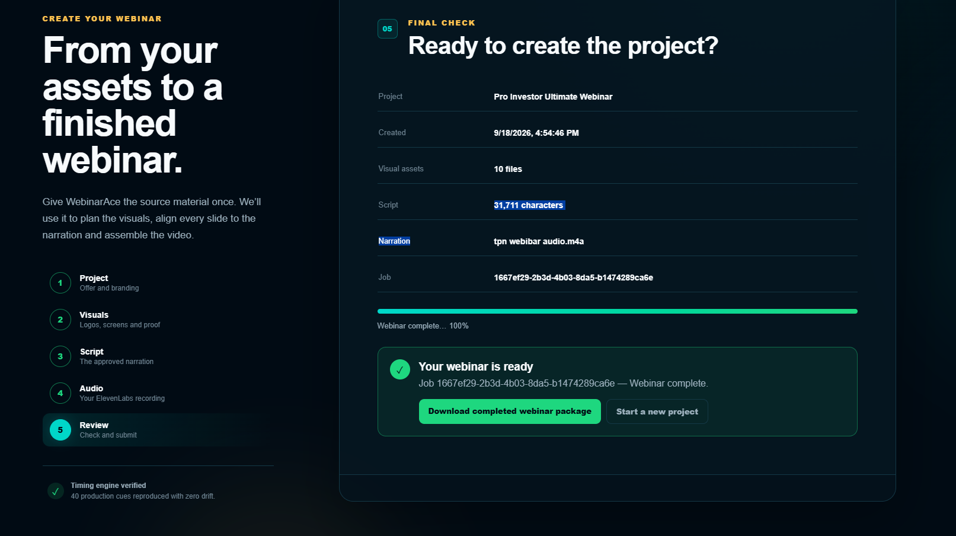Click the 'Created' row label
The width and height of the screenshot is (956, 536).
pyautogui.click(x=392, y=133)
